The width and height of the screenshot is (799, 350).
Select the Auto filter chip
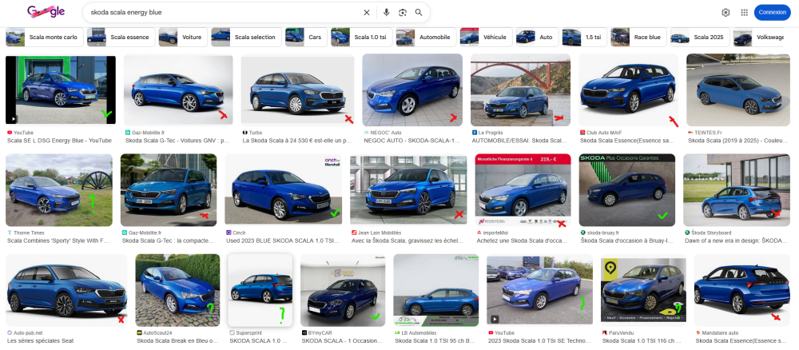[537, 38]
